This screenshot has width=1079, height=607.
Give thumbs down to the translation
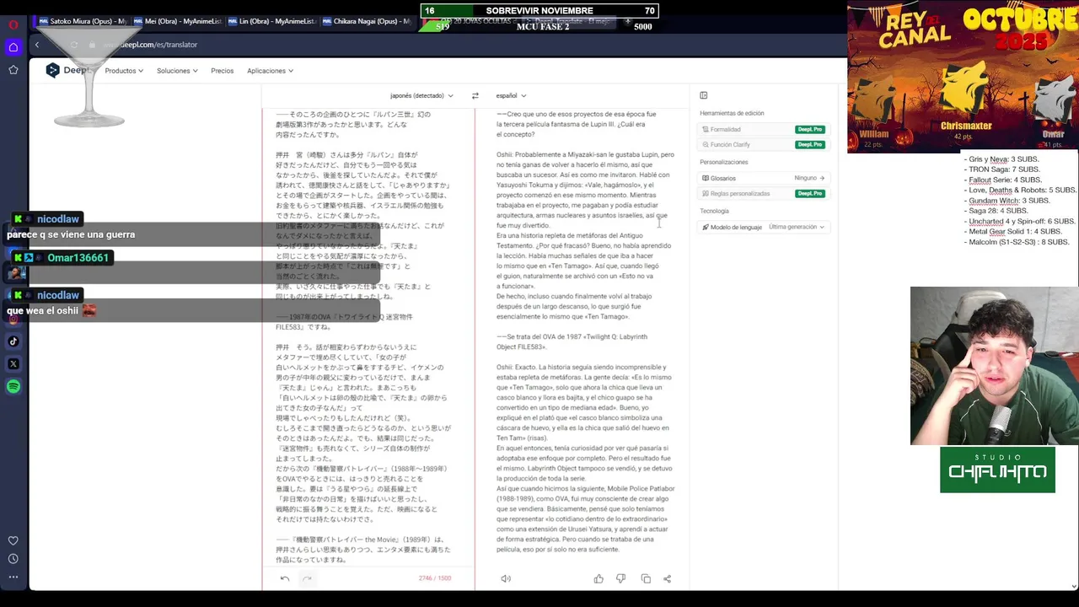tap(621, 578)
